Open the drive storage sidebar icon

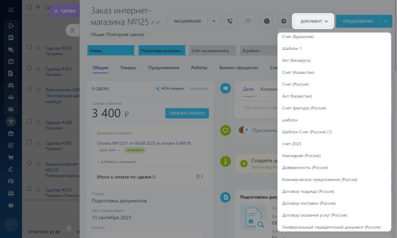click(11, 85)
